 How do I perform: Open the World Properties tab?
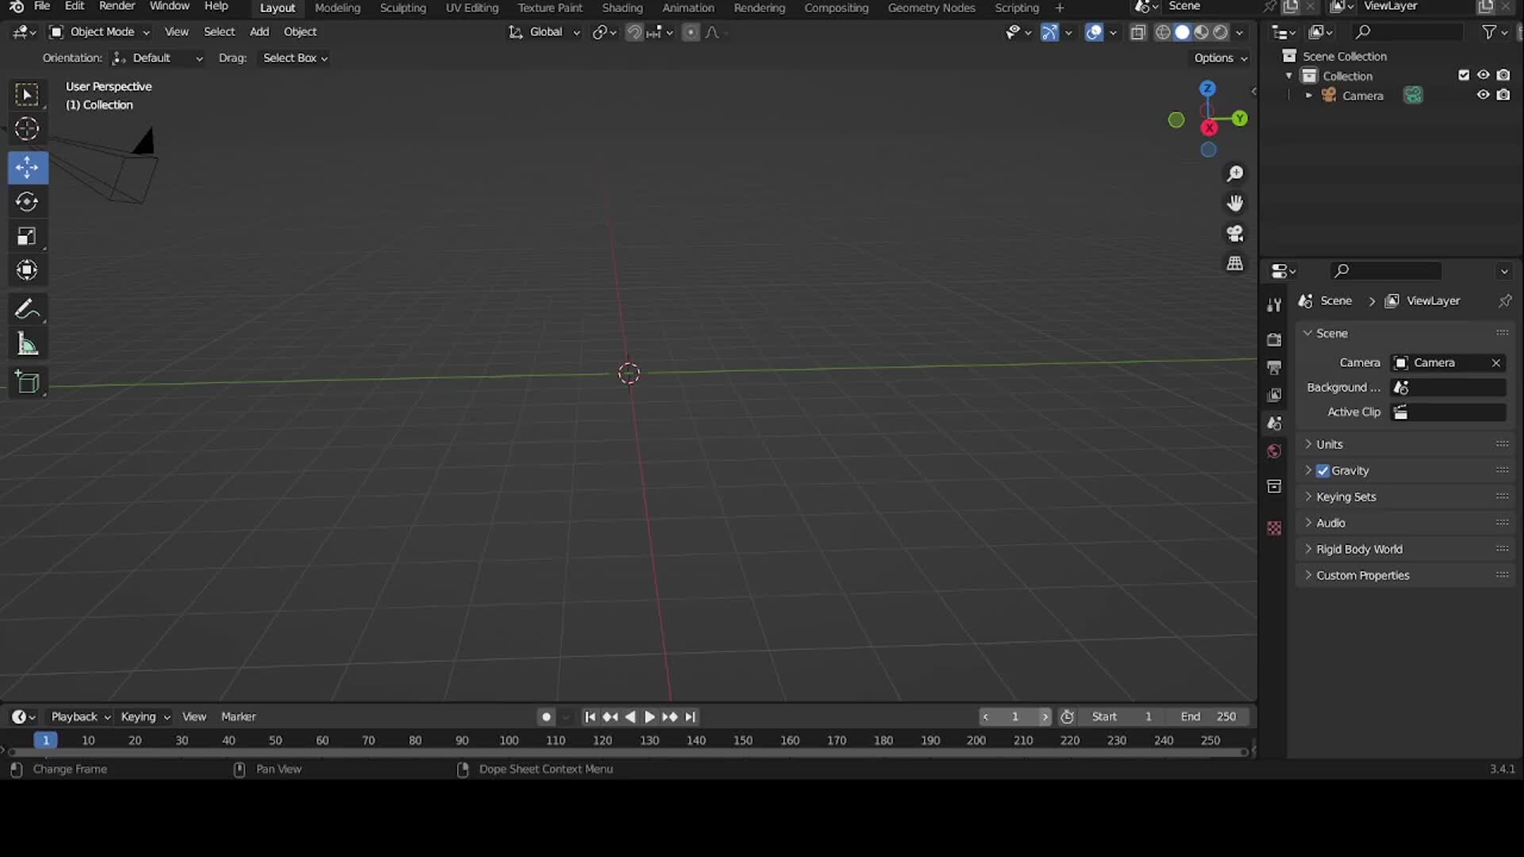coord(1274,451)
